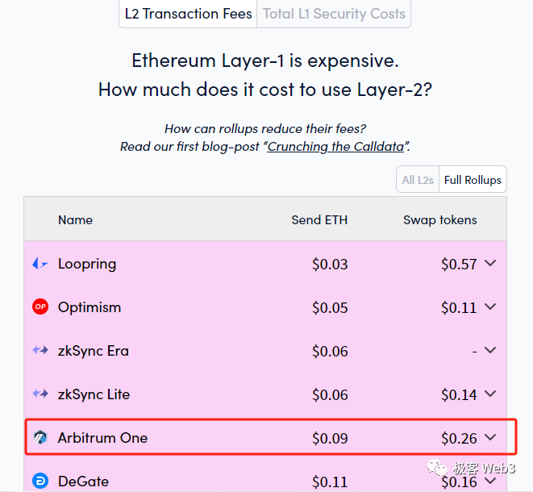The image size is (533, 492).
Task: Expand the zkSync Era row chevron
Action: point(490,350)
